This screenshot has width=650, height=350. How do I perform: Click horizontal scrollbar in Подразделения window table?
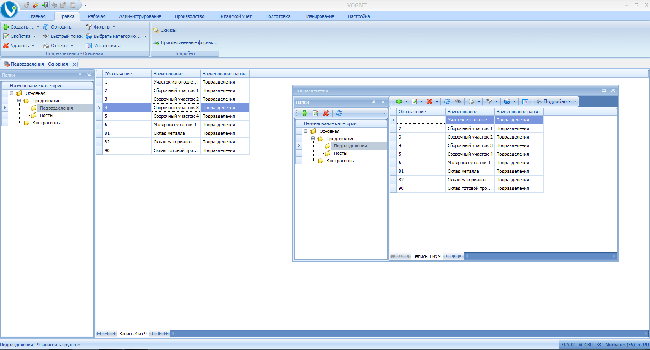coord(540,256)
